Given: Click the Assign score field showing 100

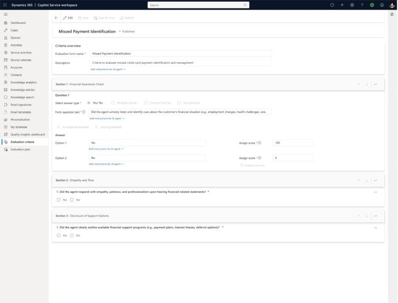Looking at the screenshot, I should click(293, 143).
